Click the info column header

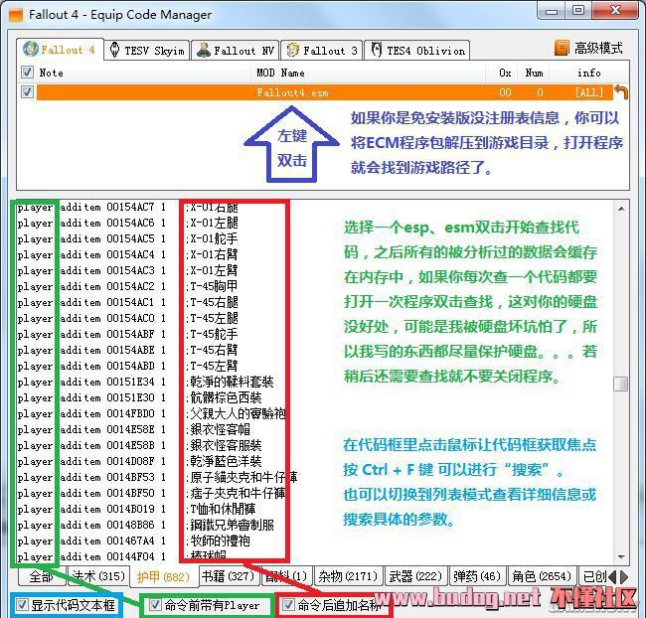[x=589, y=73]
